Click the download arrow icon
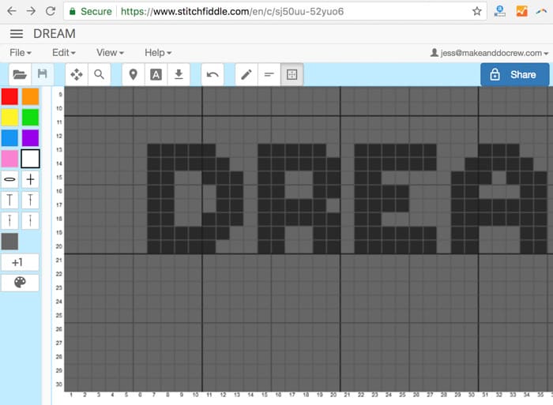 click(179, 74)
